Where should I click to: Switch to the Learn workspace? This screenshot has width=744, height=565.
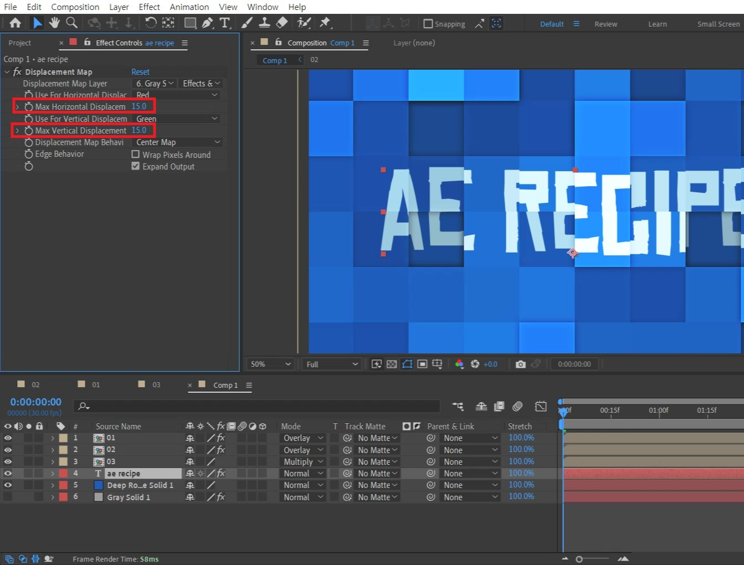click(x=658, y=24)
